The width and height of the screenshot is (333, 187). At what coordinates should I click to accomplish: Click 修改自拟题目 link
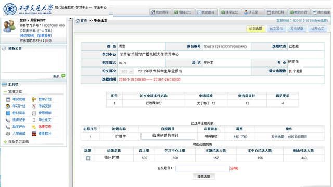point(297,137)
